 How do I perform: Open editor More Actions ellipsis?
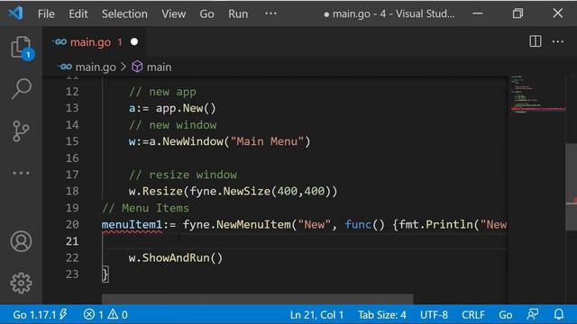coord(558,41)
